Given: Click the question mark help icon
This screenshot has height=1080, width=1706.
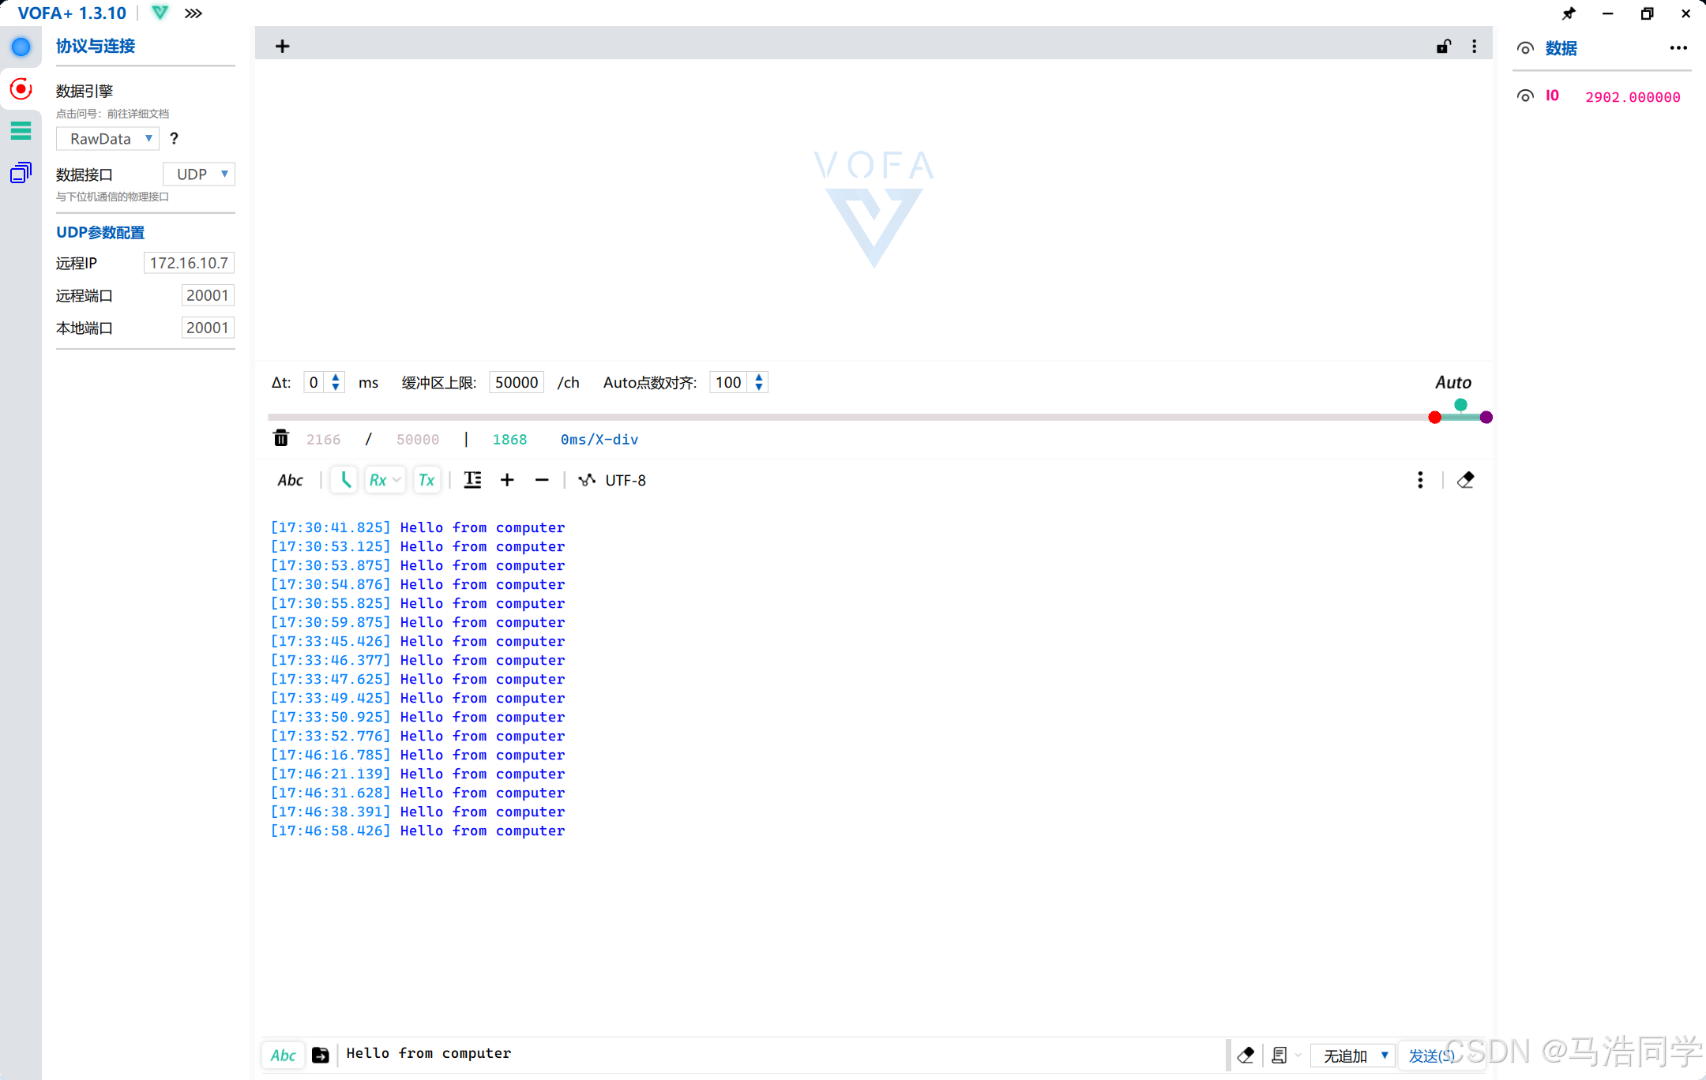Looking at the screenshot, I should 174,138.
